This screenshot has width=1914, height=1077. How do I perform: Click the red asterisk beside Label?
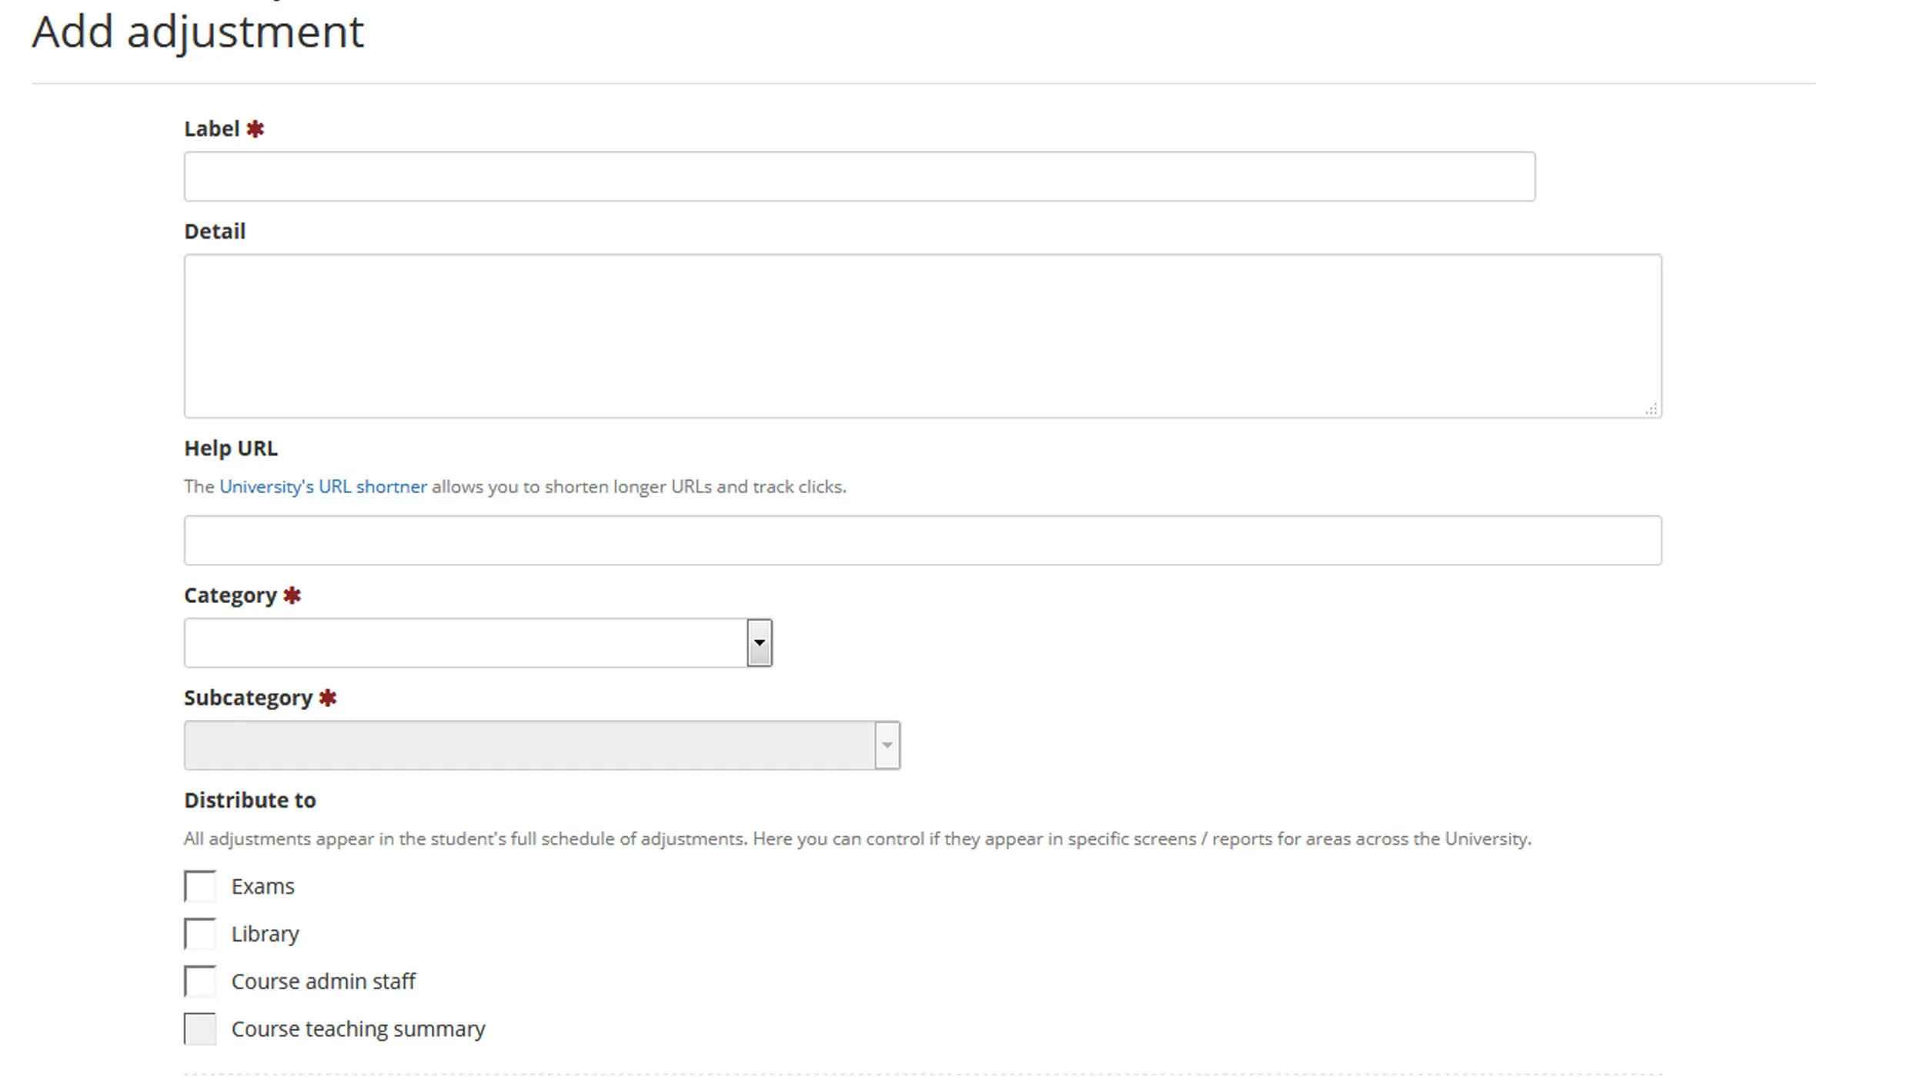tap(256, 129)
